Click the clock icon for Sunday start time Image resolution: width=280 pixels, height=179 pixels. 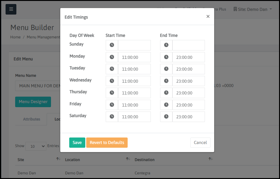point(112,45)
